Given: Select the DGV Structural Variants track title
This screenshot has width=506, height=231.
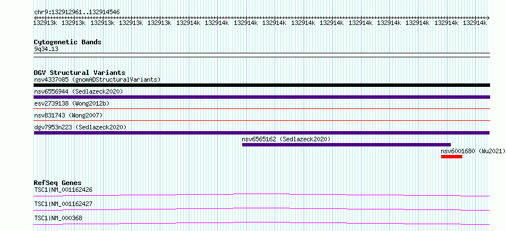Looking at the screenshot, I should click(80, 73).
